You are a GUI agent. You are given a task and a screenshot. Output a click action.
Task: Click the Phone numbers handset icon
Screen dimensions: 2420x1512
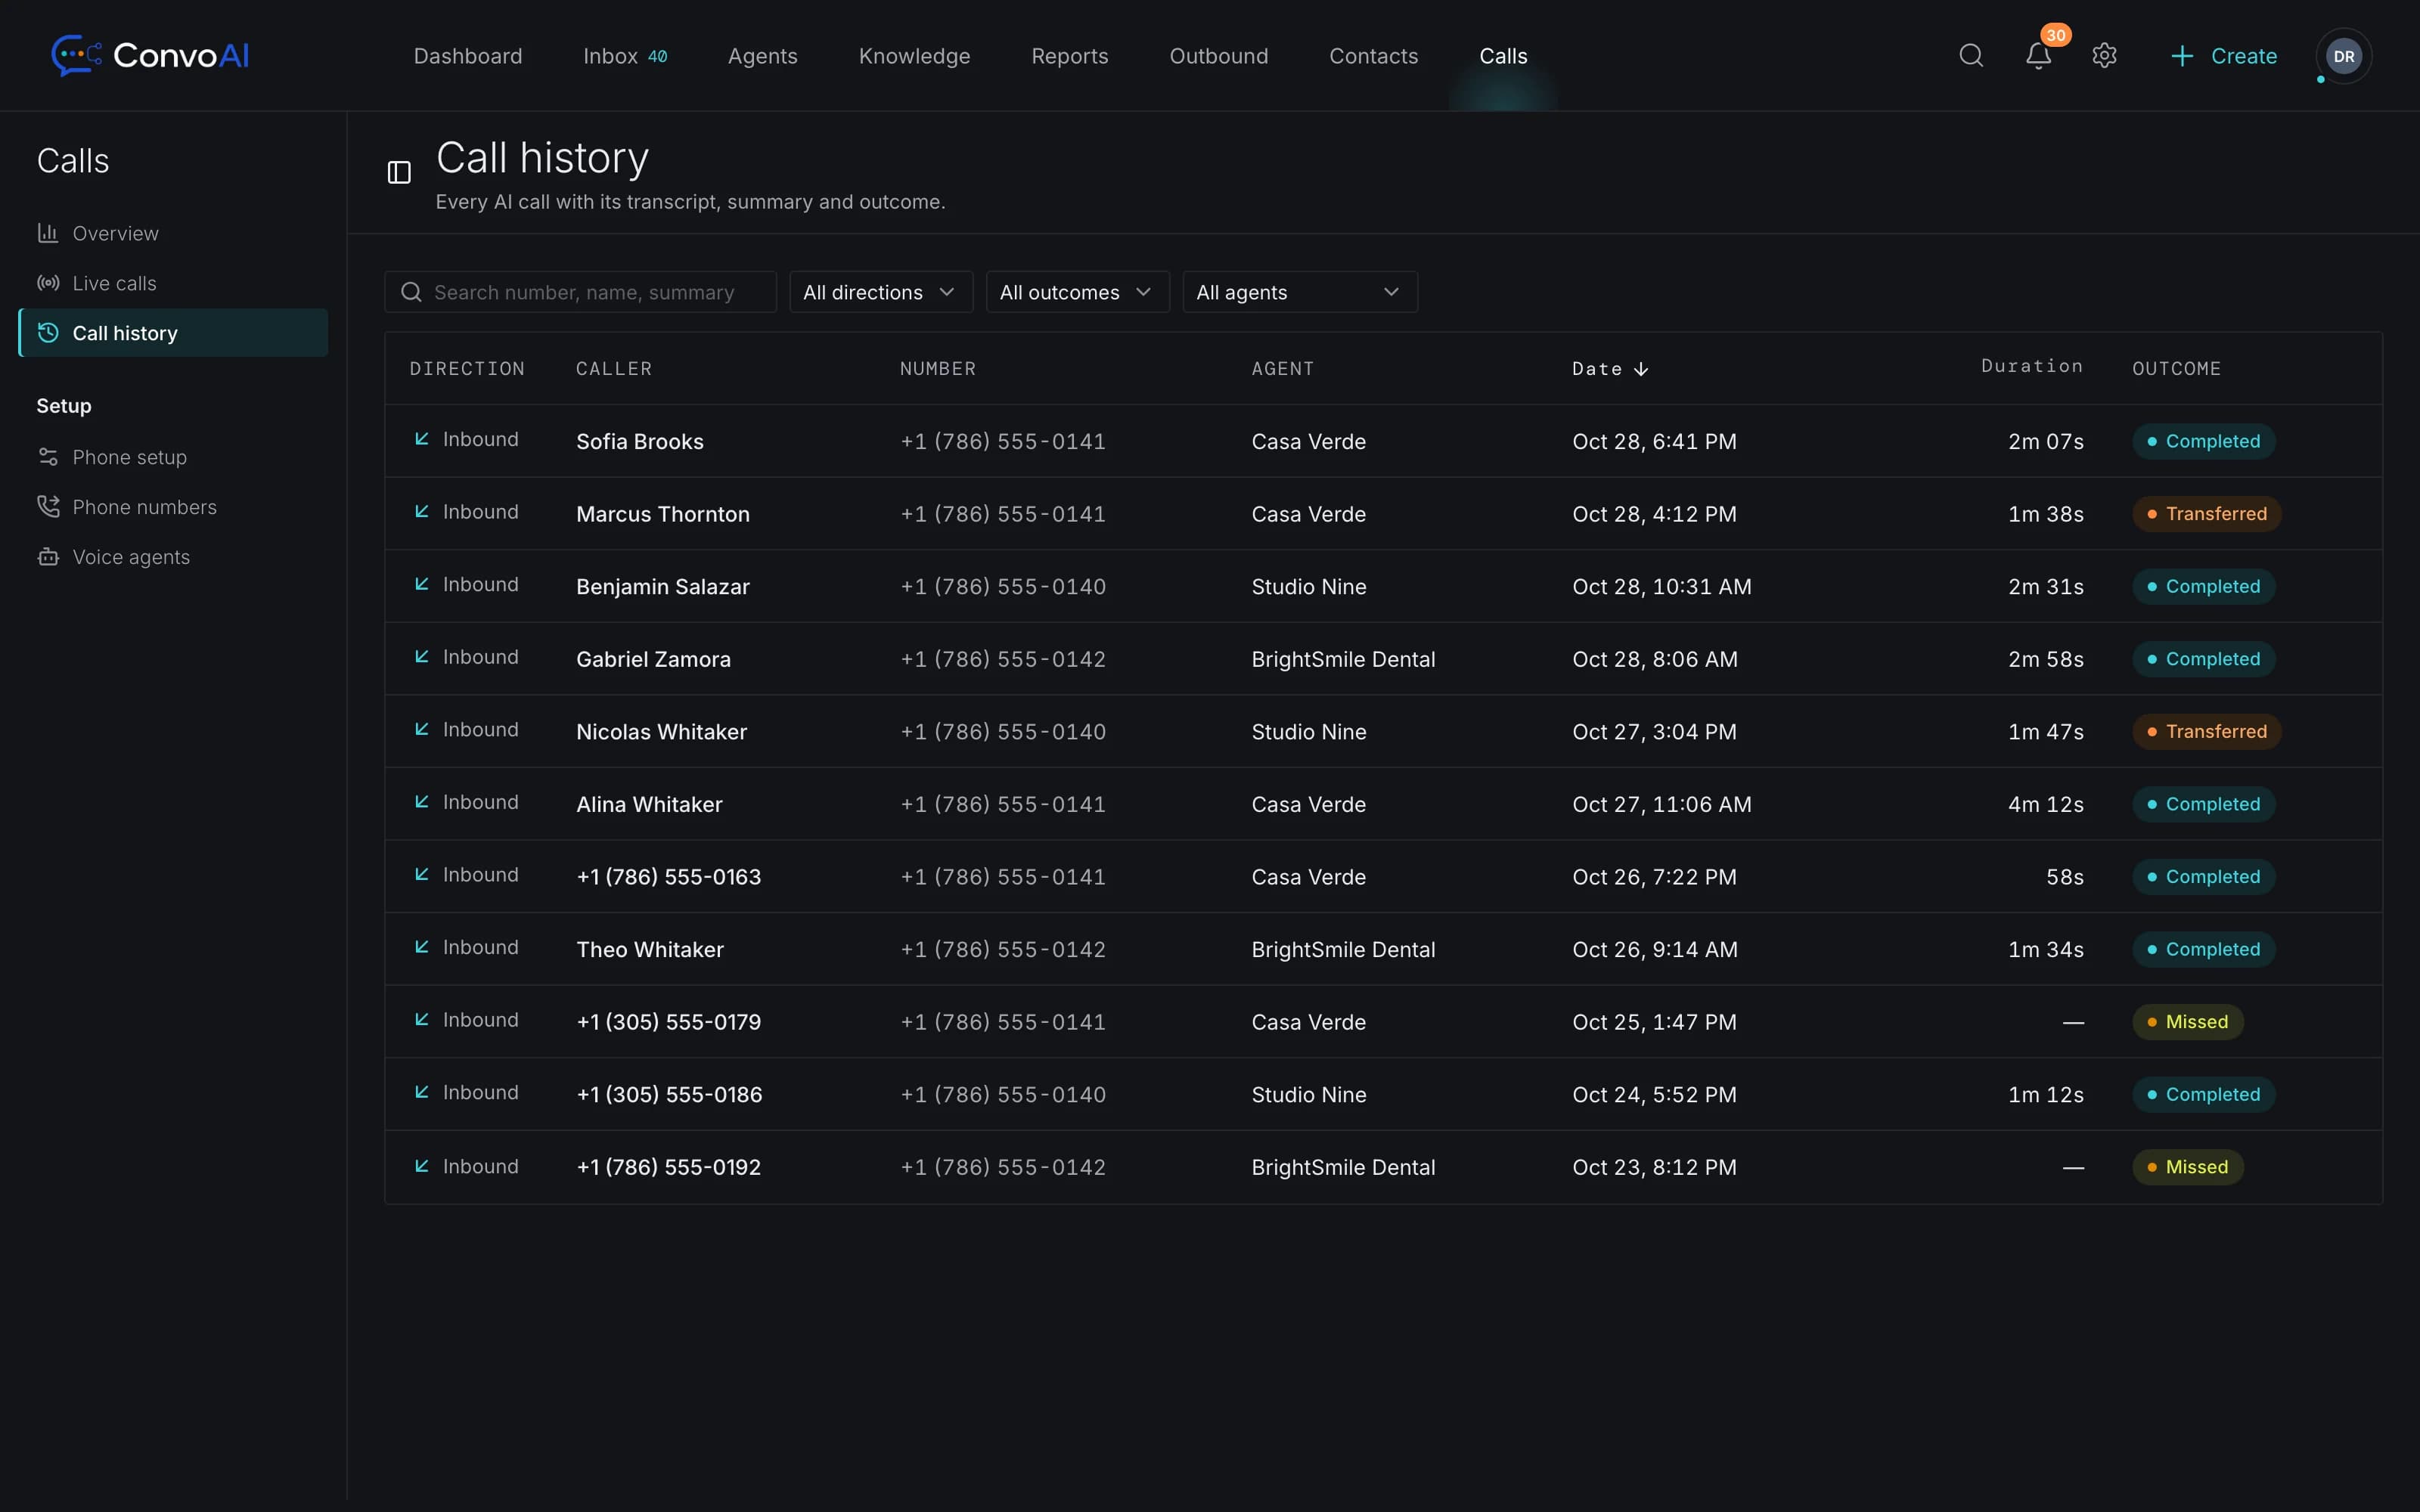(x=48, y=507)
